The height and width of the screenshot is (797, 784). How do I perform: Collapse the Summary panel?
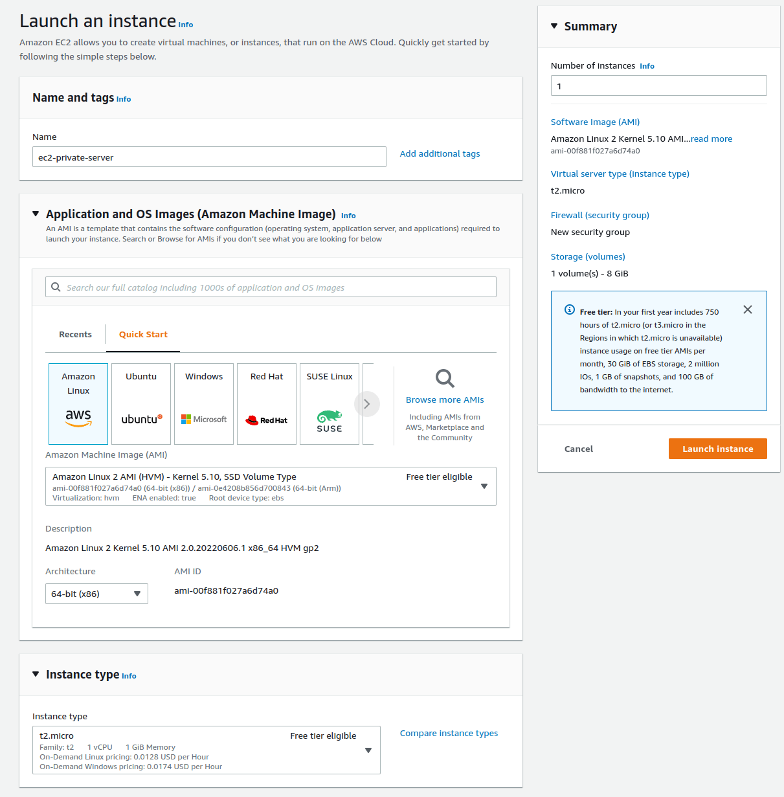coord(554,27)
